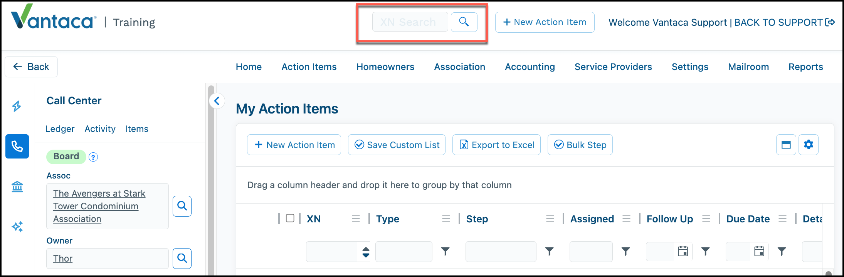The image size is (844, 277).
Task: Open the grid settings gear icon
Action: click(x=809, y=145)
